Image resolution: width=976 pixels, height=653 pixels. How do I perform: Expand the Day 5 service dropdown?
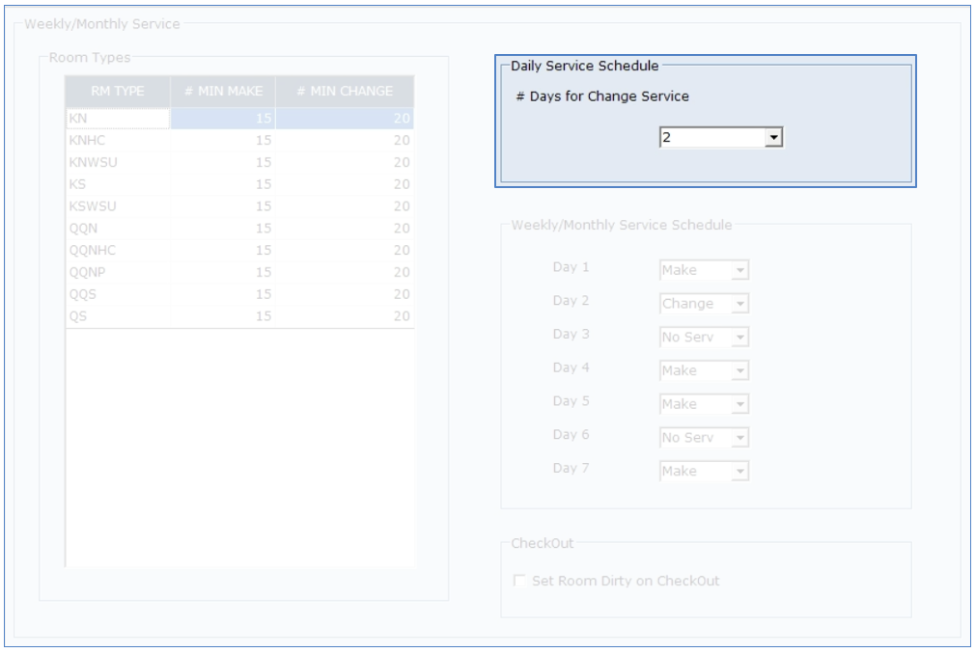coord(739,405)
